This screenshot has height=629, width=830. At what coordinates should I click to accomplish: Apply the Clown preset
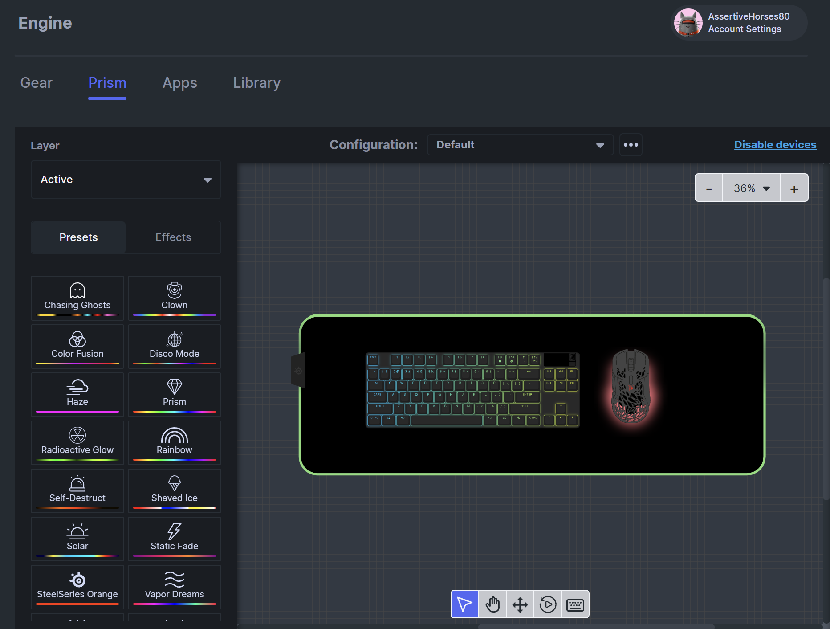coord(175,298)
